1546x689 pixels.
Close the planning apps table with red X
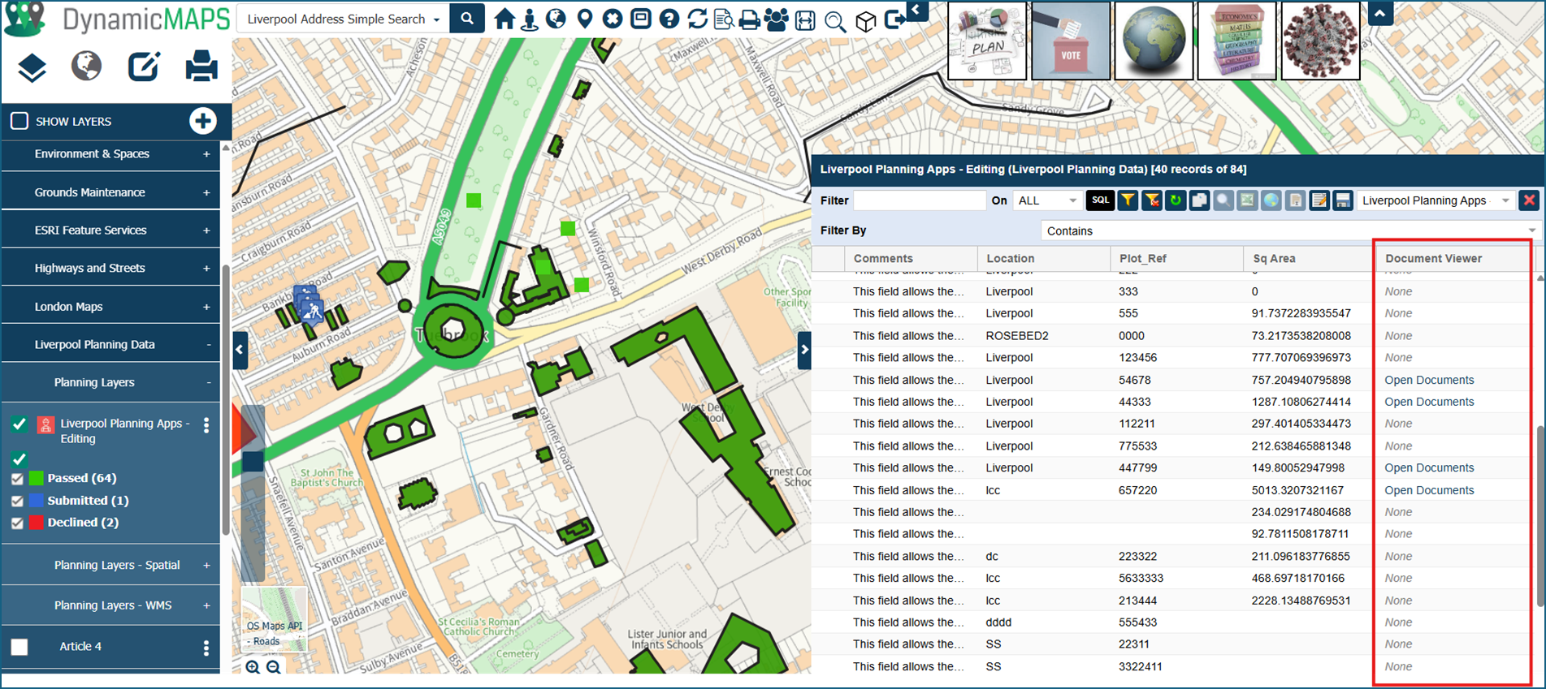tap(1530, 200)
